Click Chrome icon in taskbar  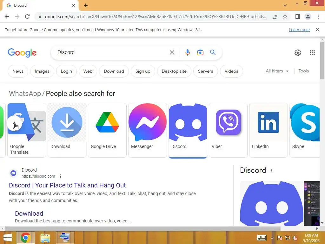pyautogui.click(x=25, y=238)
